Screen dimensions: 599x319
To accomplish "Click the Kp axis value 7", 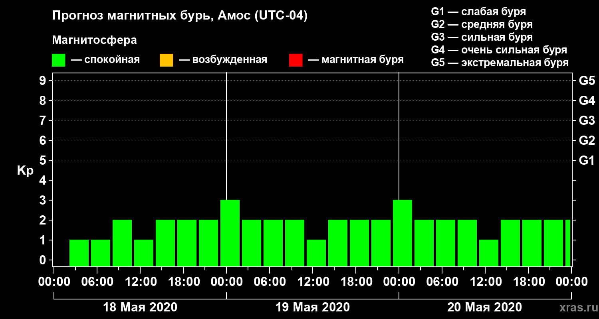I will pyautogui.click(x=44, y=120).
